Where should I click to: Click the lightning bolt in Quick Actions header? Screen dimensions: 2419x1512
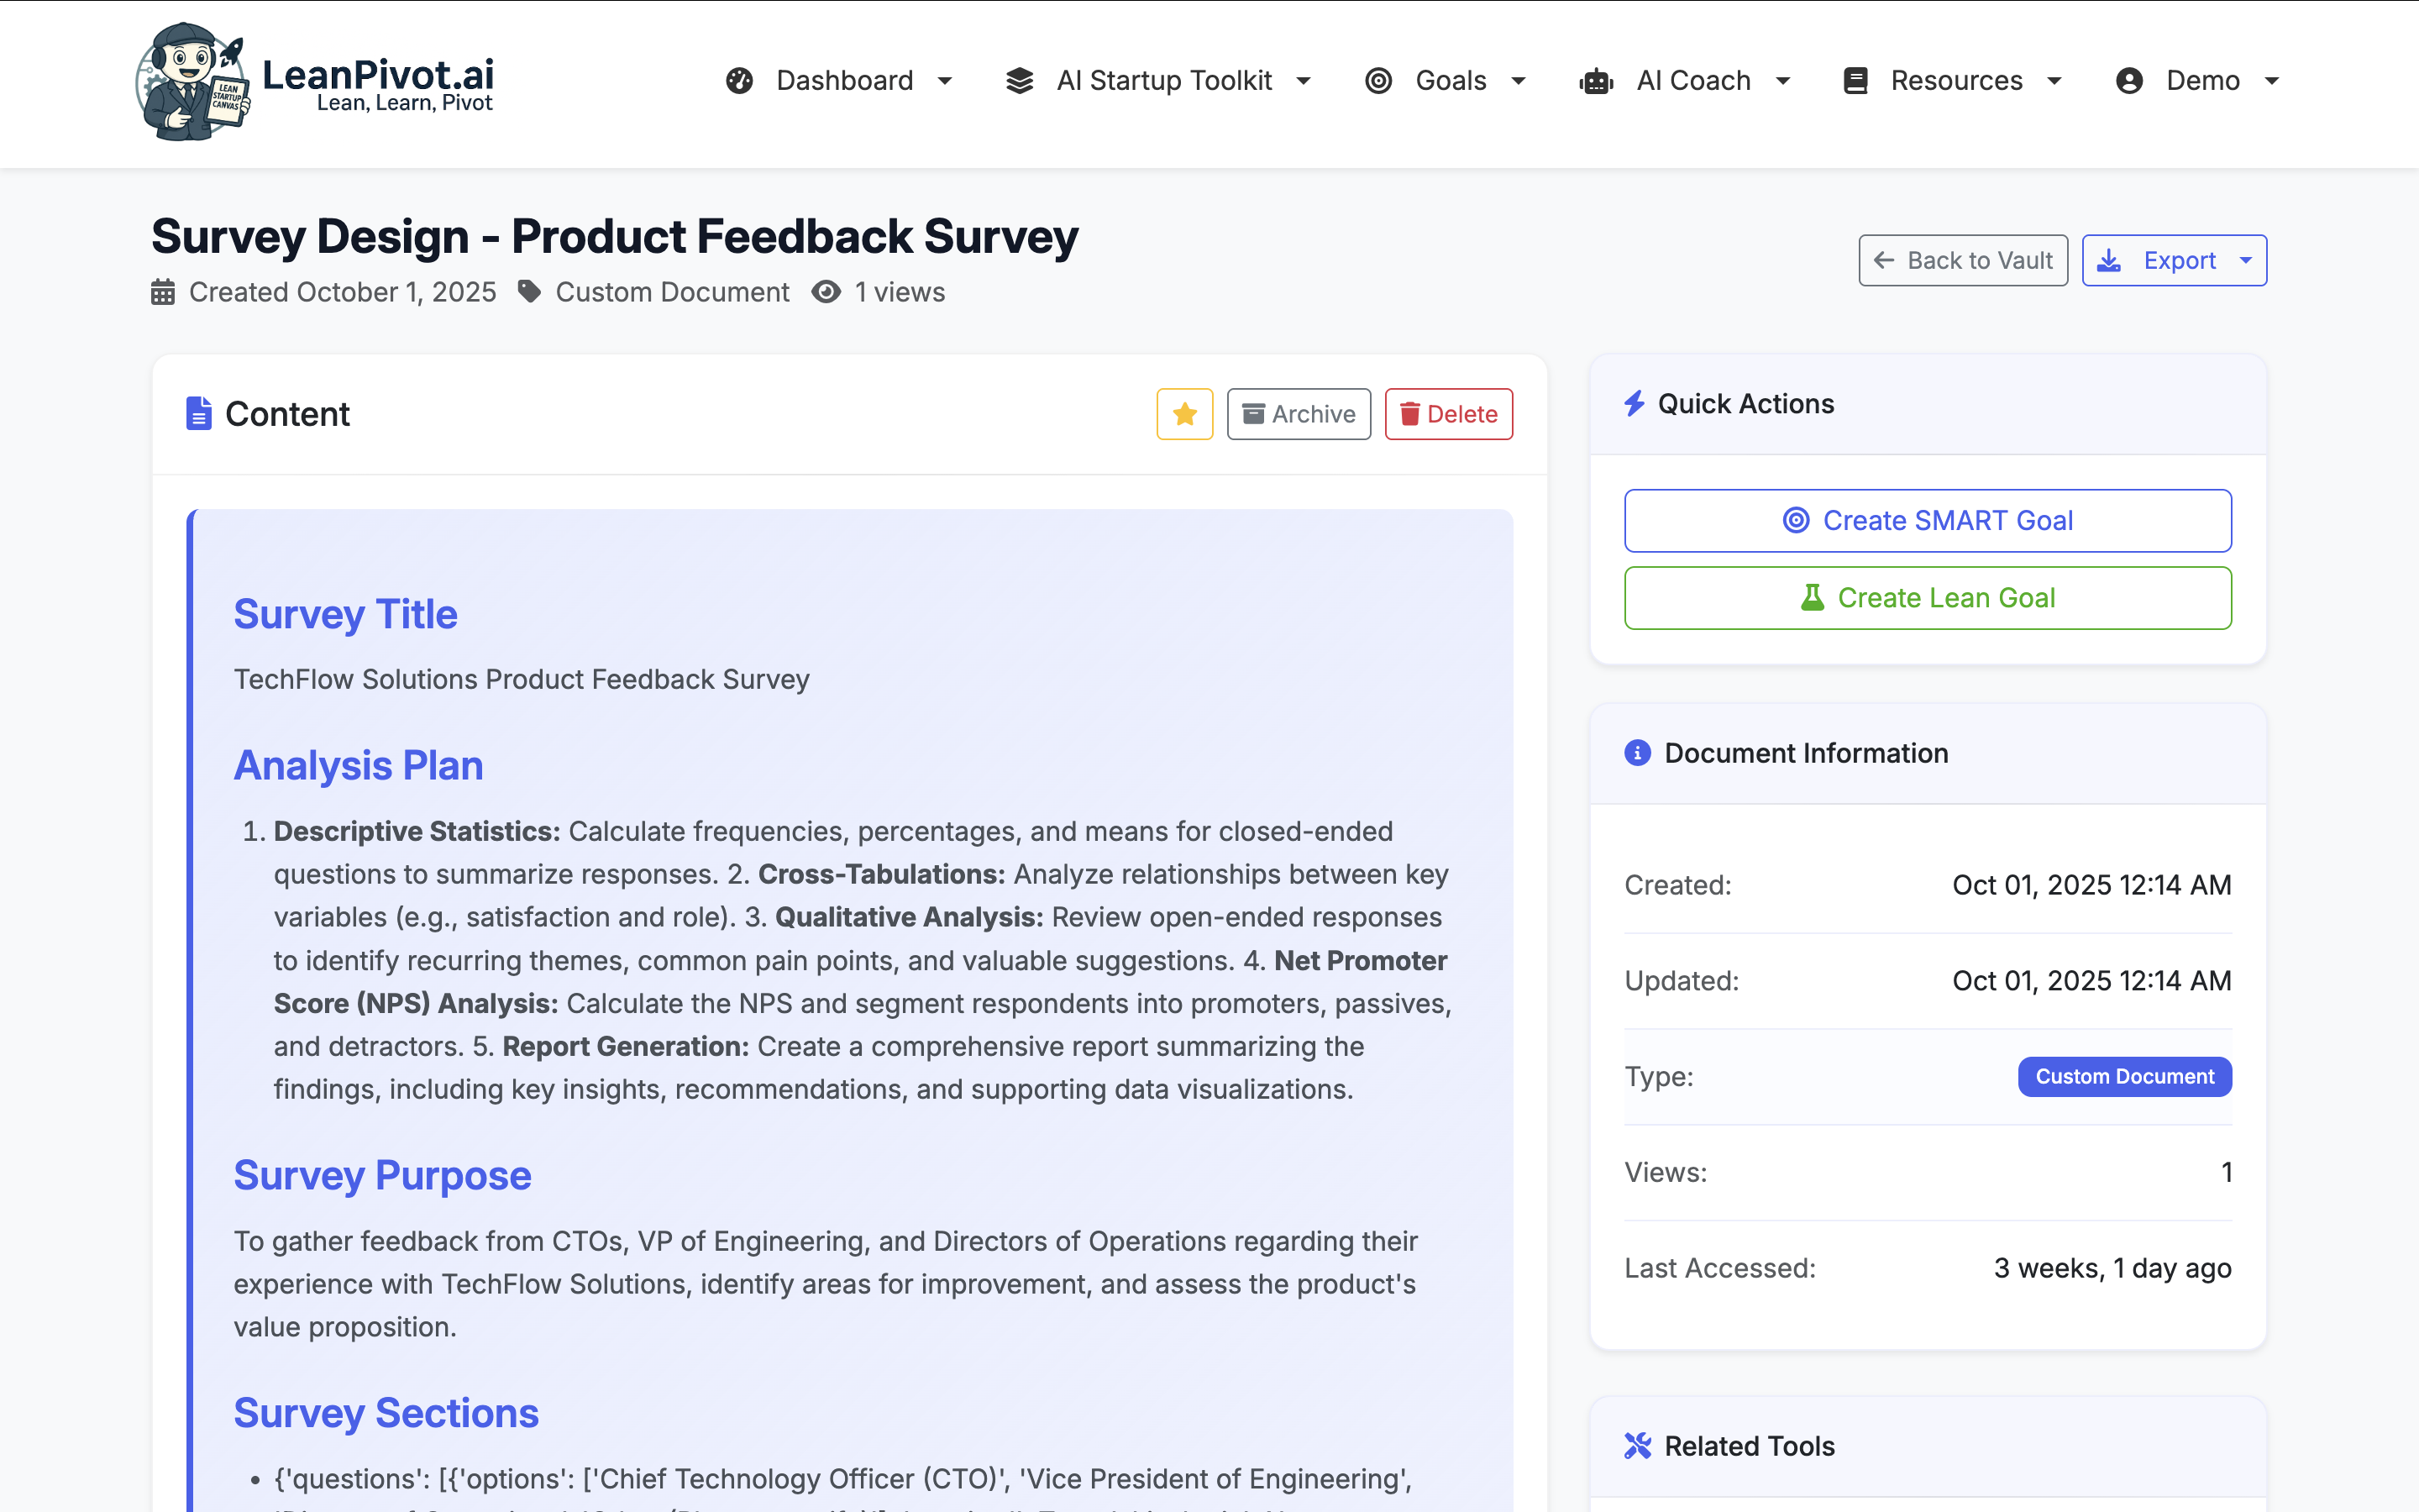pyautogui.click(x=1635, y=403)
